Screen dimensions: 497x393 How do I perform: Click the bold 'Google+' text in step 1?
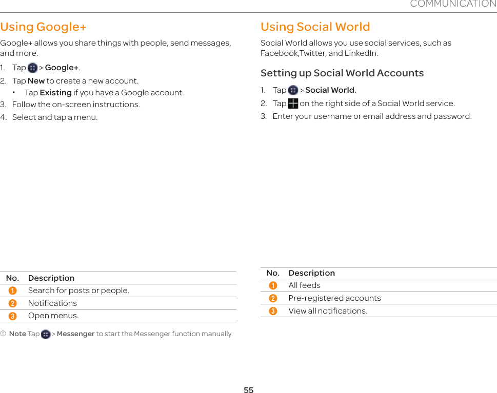tap(62, 68)
